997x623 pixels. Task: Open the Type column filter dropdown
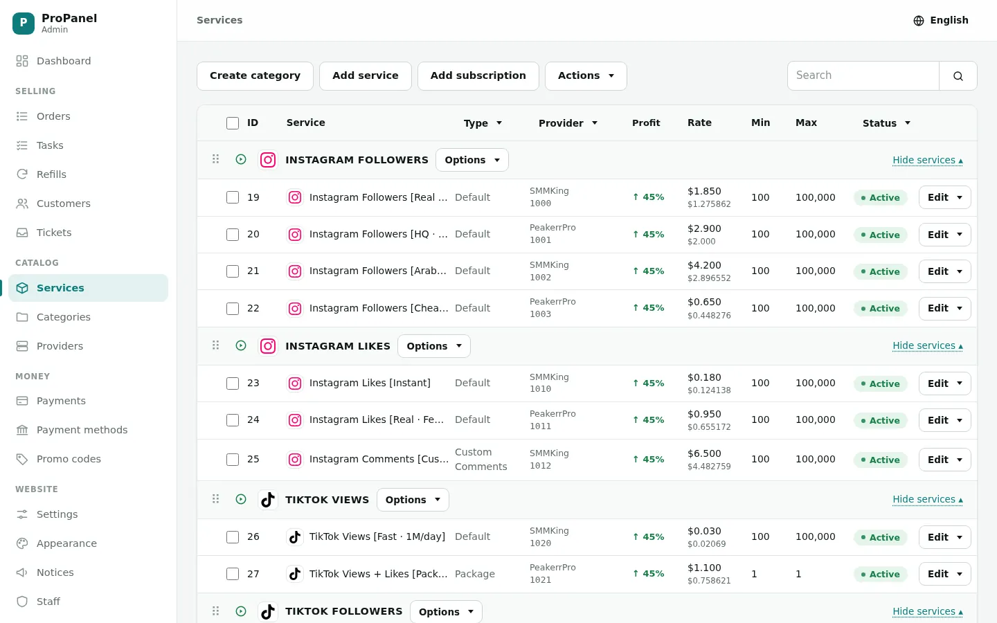coord(483,123)
